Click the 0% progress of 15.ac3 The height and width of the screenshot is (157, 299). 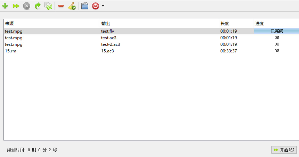pyautogui.click(x=277, y=51)
